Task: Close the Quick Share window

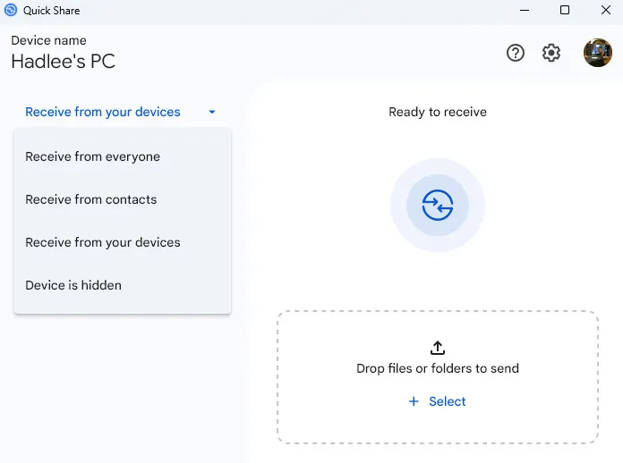Action: click(x=605, y=11)
